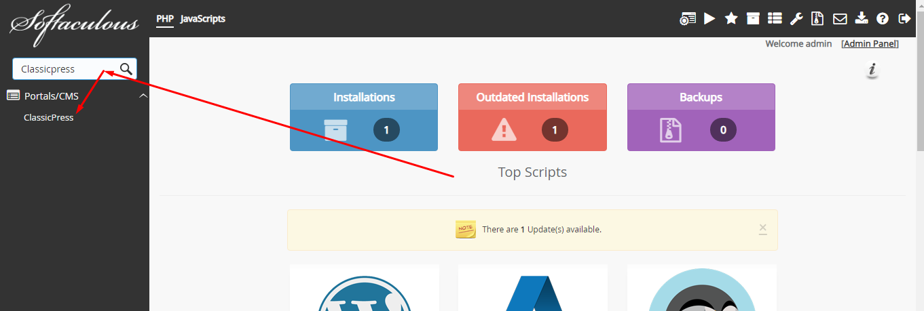Switch to the JavaScripts tab

point(203,18)
